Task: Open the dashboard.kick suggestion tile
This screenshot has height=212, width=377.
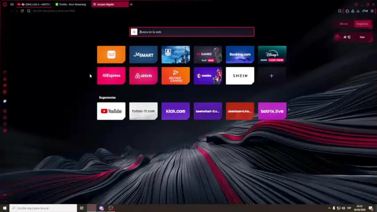Action: click(x=240, y=111)
